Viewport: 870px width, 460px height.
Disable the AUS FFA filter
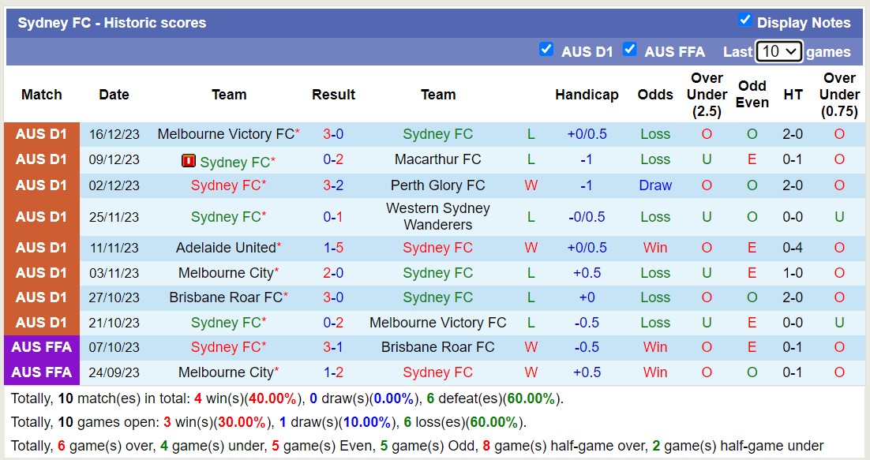point(630,49)
